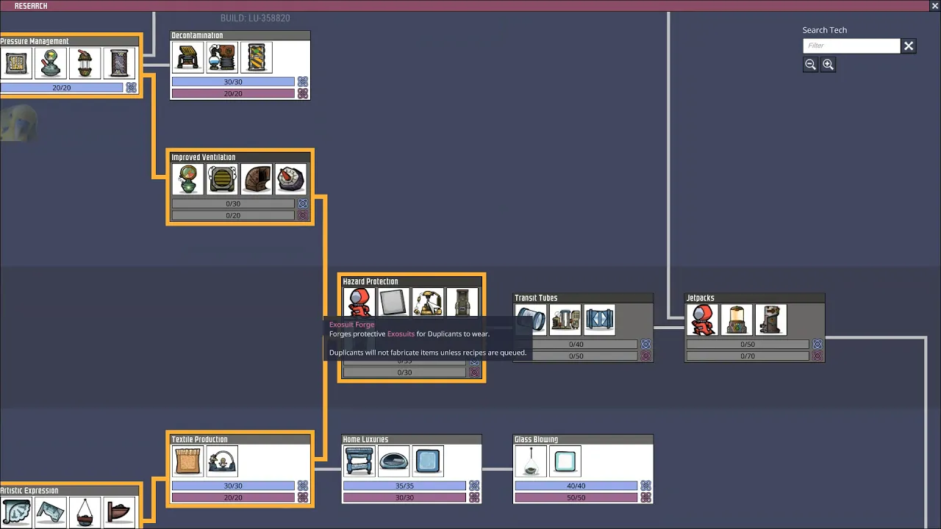Pick the hanging pot icon in Artistic Expression

tap(85, 512)
